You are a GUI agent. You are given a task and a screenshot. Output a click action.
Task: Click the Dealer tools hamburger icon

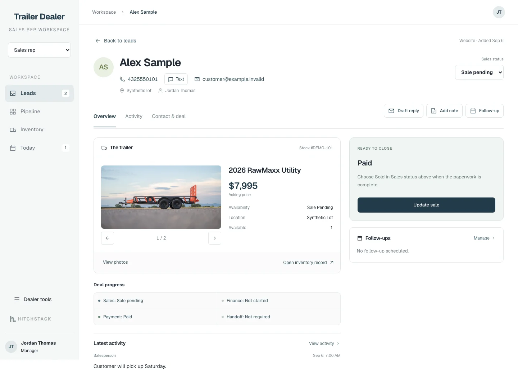pyautogui.click(x=17, y=299)
